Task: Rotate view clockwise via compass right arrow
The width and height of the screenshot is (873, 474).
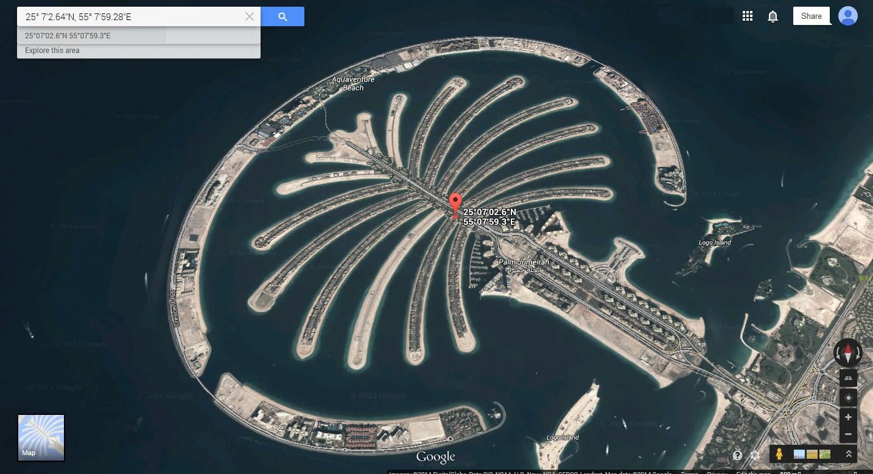Action: point(858,352)
